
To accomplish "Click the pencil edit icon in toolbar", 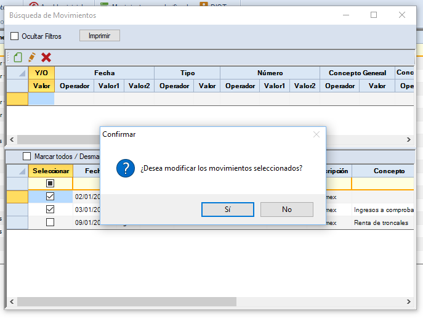I will (32, 57).
